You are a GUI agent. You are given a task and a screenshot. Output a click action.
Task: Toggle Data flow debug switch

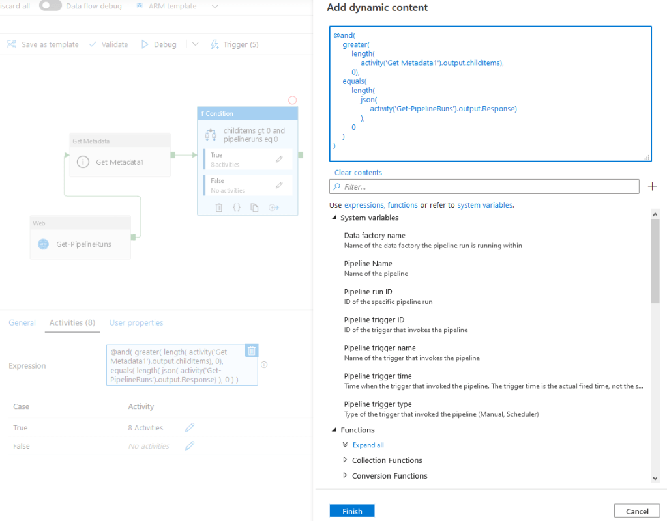(x=51, y=6)
